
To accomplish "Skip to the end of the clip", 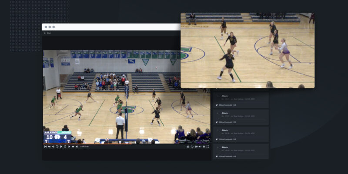I will (77, 147).
